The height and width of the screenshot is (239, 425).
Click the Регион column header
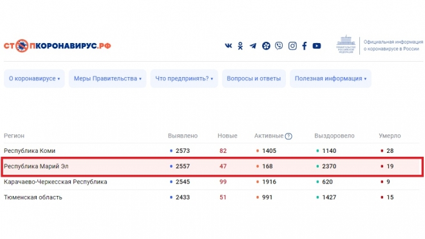point(14,136)
